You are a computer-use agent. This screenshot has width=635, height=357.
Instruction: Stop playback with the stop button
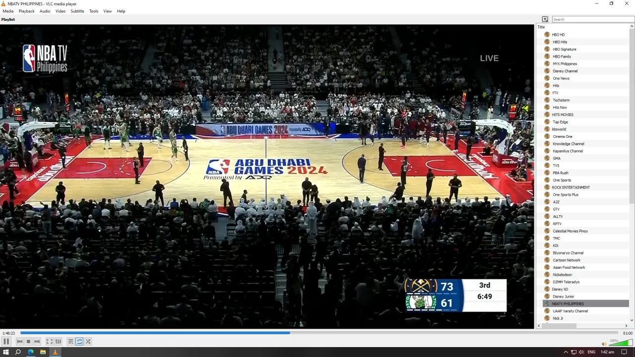tap(28, 342)
